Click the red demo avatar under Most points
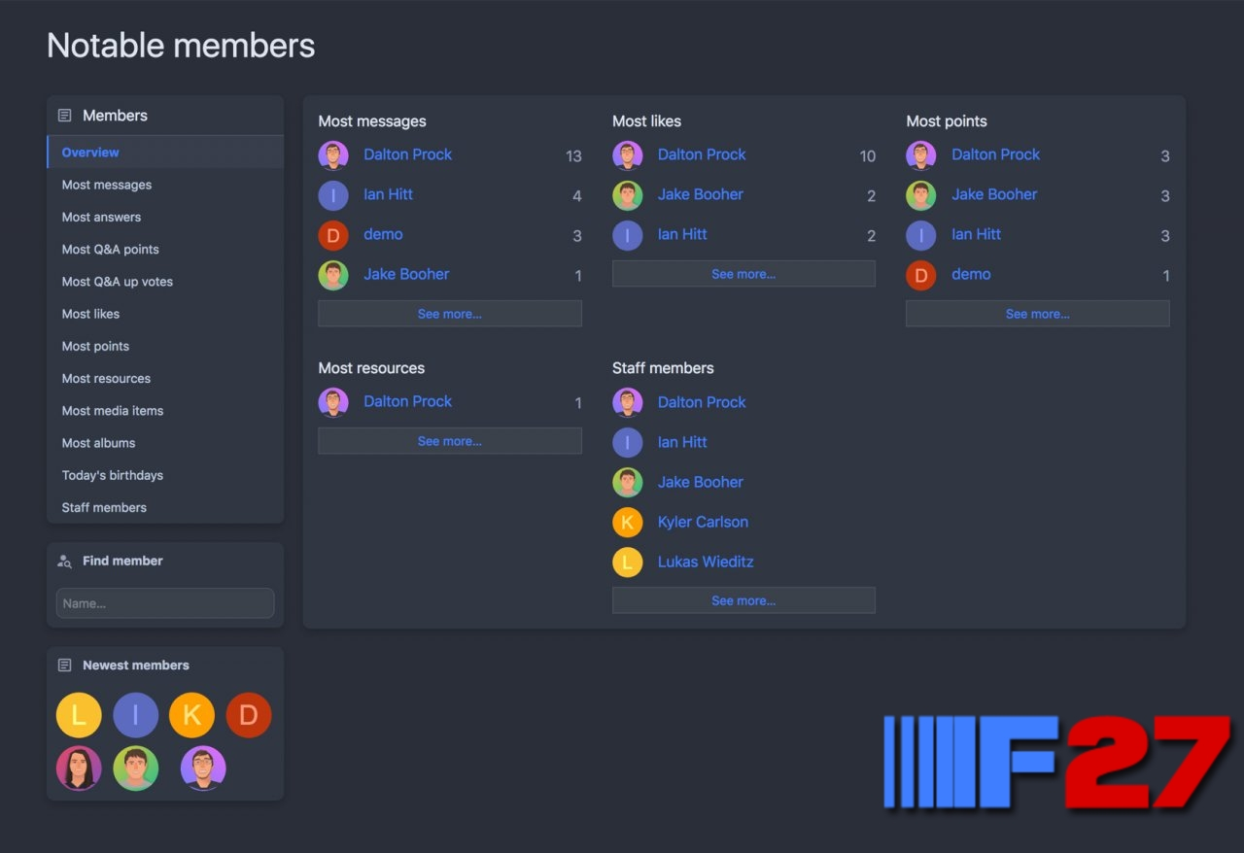Viewport: 1244px width, 853px height. (920, 275)
